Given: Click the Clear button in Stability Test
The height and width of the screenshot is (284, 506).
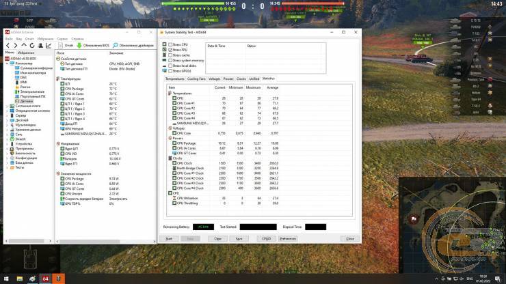Looking at the screenshot, I should pyautogui.click(x=218, y=239).
